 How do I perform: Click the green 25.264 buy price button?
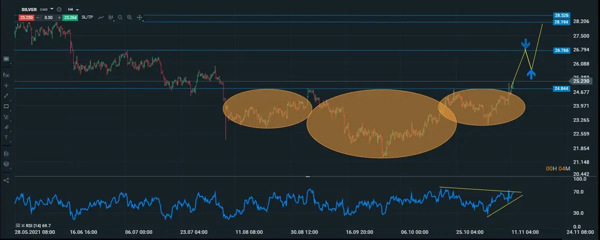coord(69,17)
